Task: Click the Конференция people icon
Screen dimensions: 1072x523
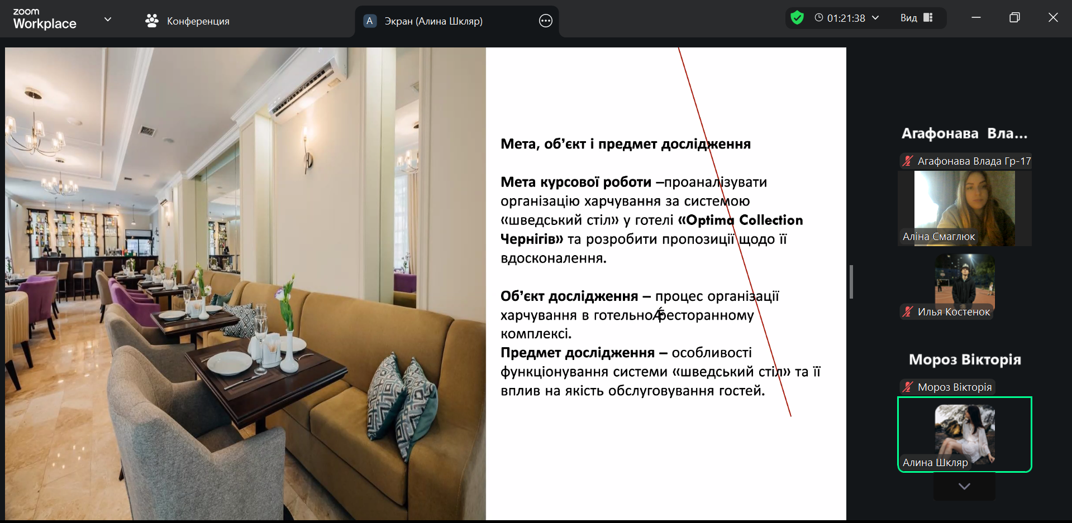Action: click(x=151, y=21)
